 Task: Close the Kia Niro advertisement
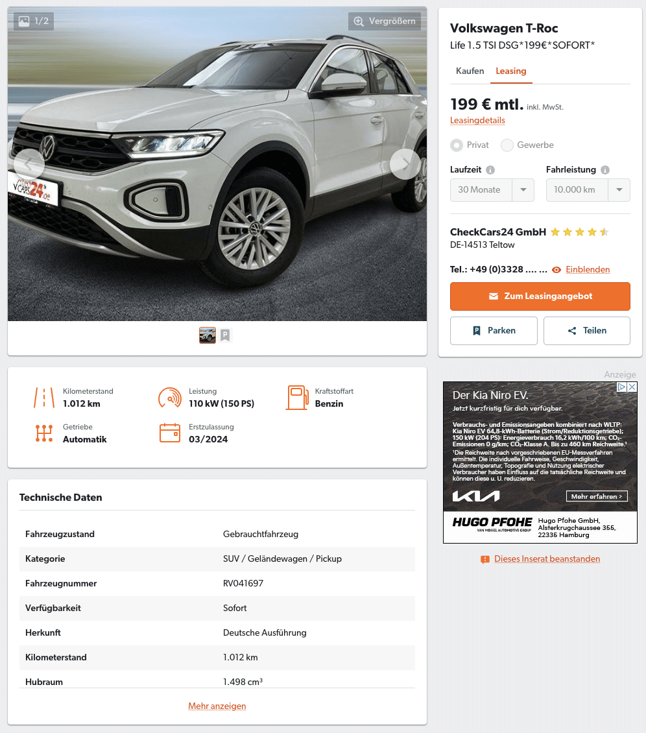pyautogui.click(x=632, y=387)
